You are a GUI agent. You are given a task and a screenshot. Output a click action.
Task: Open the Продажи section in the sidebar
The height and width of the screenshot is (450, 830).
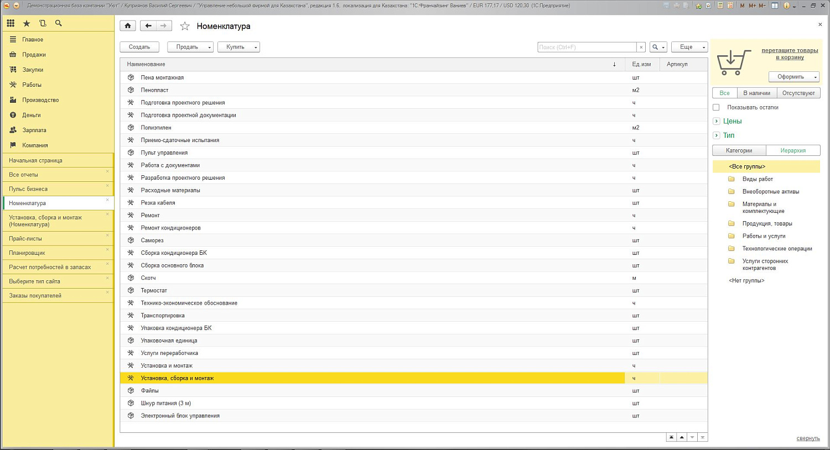tap(34, 55)
